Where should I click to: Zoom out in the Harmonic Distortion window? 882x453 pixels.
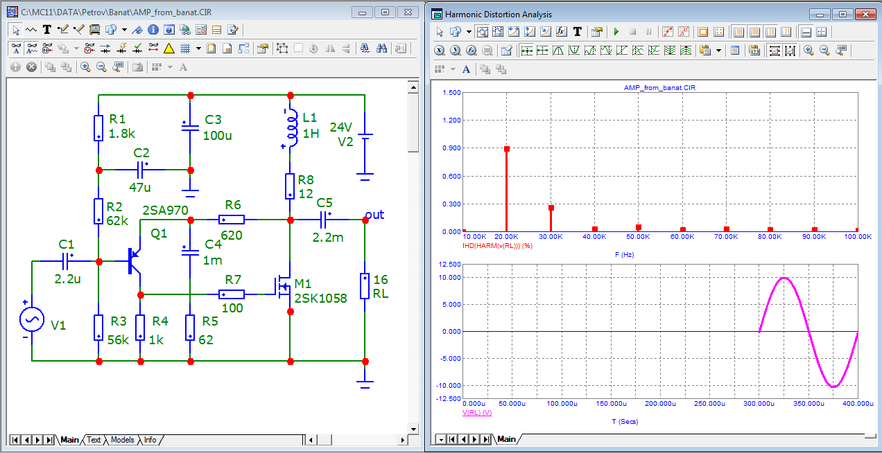pos(824,51)
